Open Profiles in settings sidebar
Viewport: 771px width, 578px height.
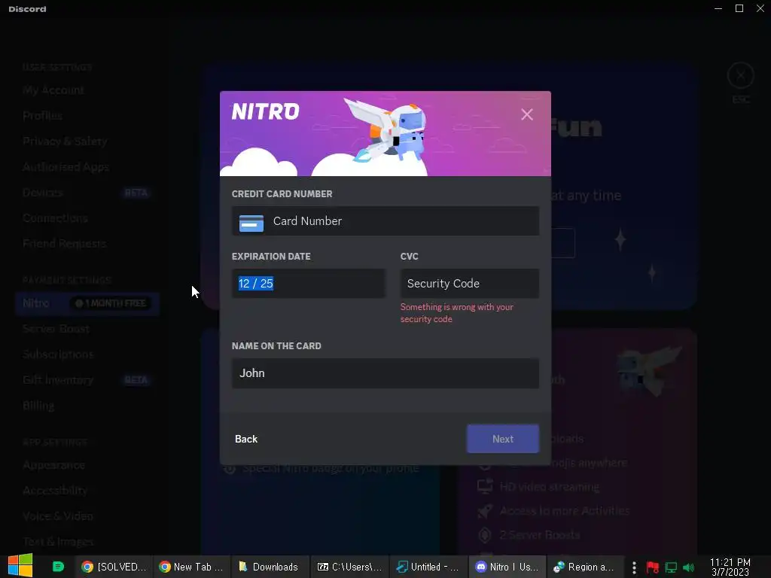click(x=42, y=115)
